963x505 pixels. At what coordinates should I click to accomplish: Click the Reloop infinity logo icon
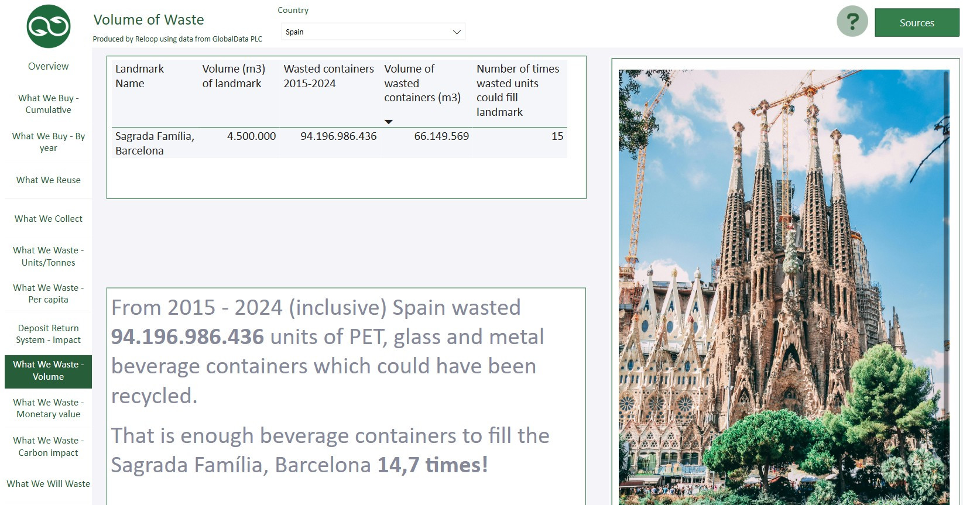[49, 26]
